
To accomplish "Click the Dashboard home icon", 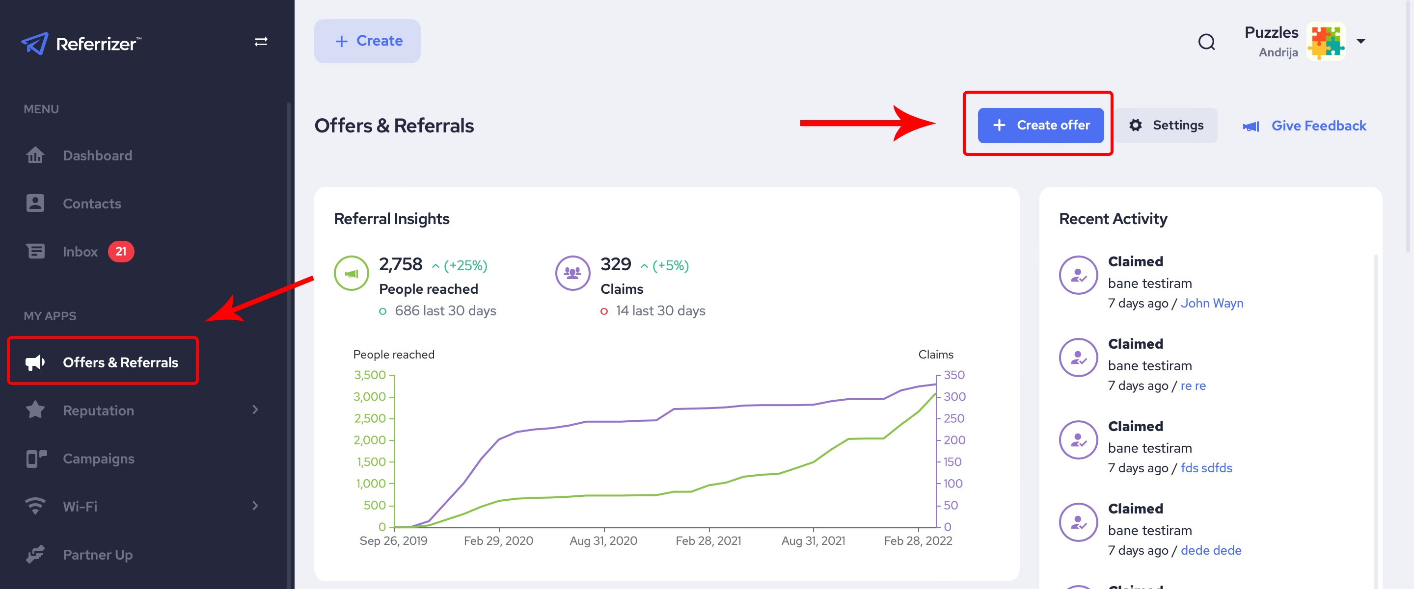I will 35,155.
